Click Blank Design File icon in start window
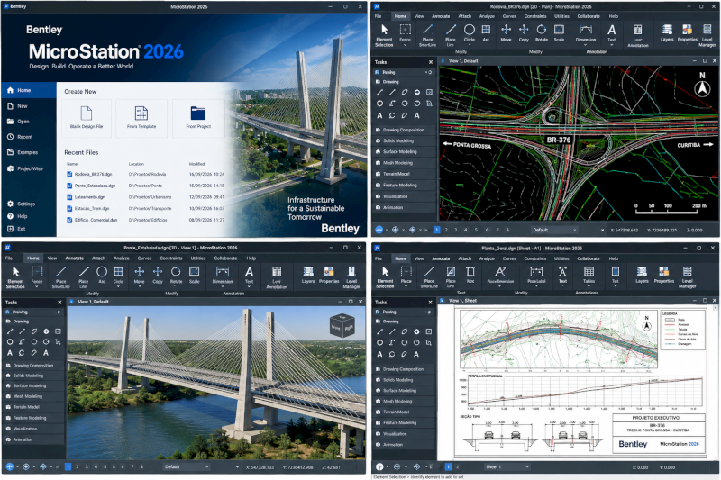The image size is (721, 480). click(x=87, y=113)
